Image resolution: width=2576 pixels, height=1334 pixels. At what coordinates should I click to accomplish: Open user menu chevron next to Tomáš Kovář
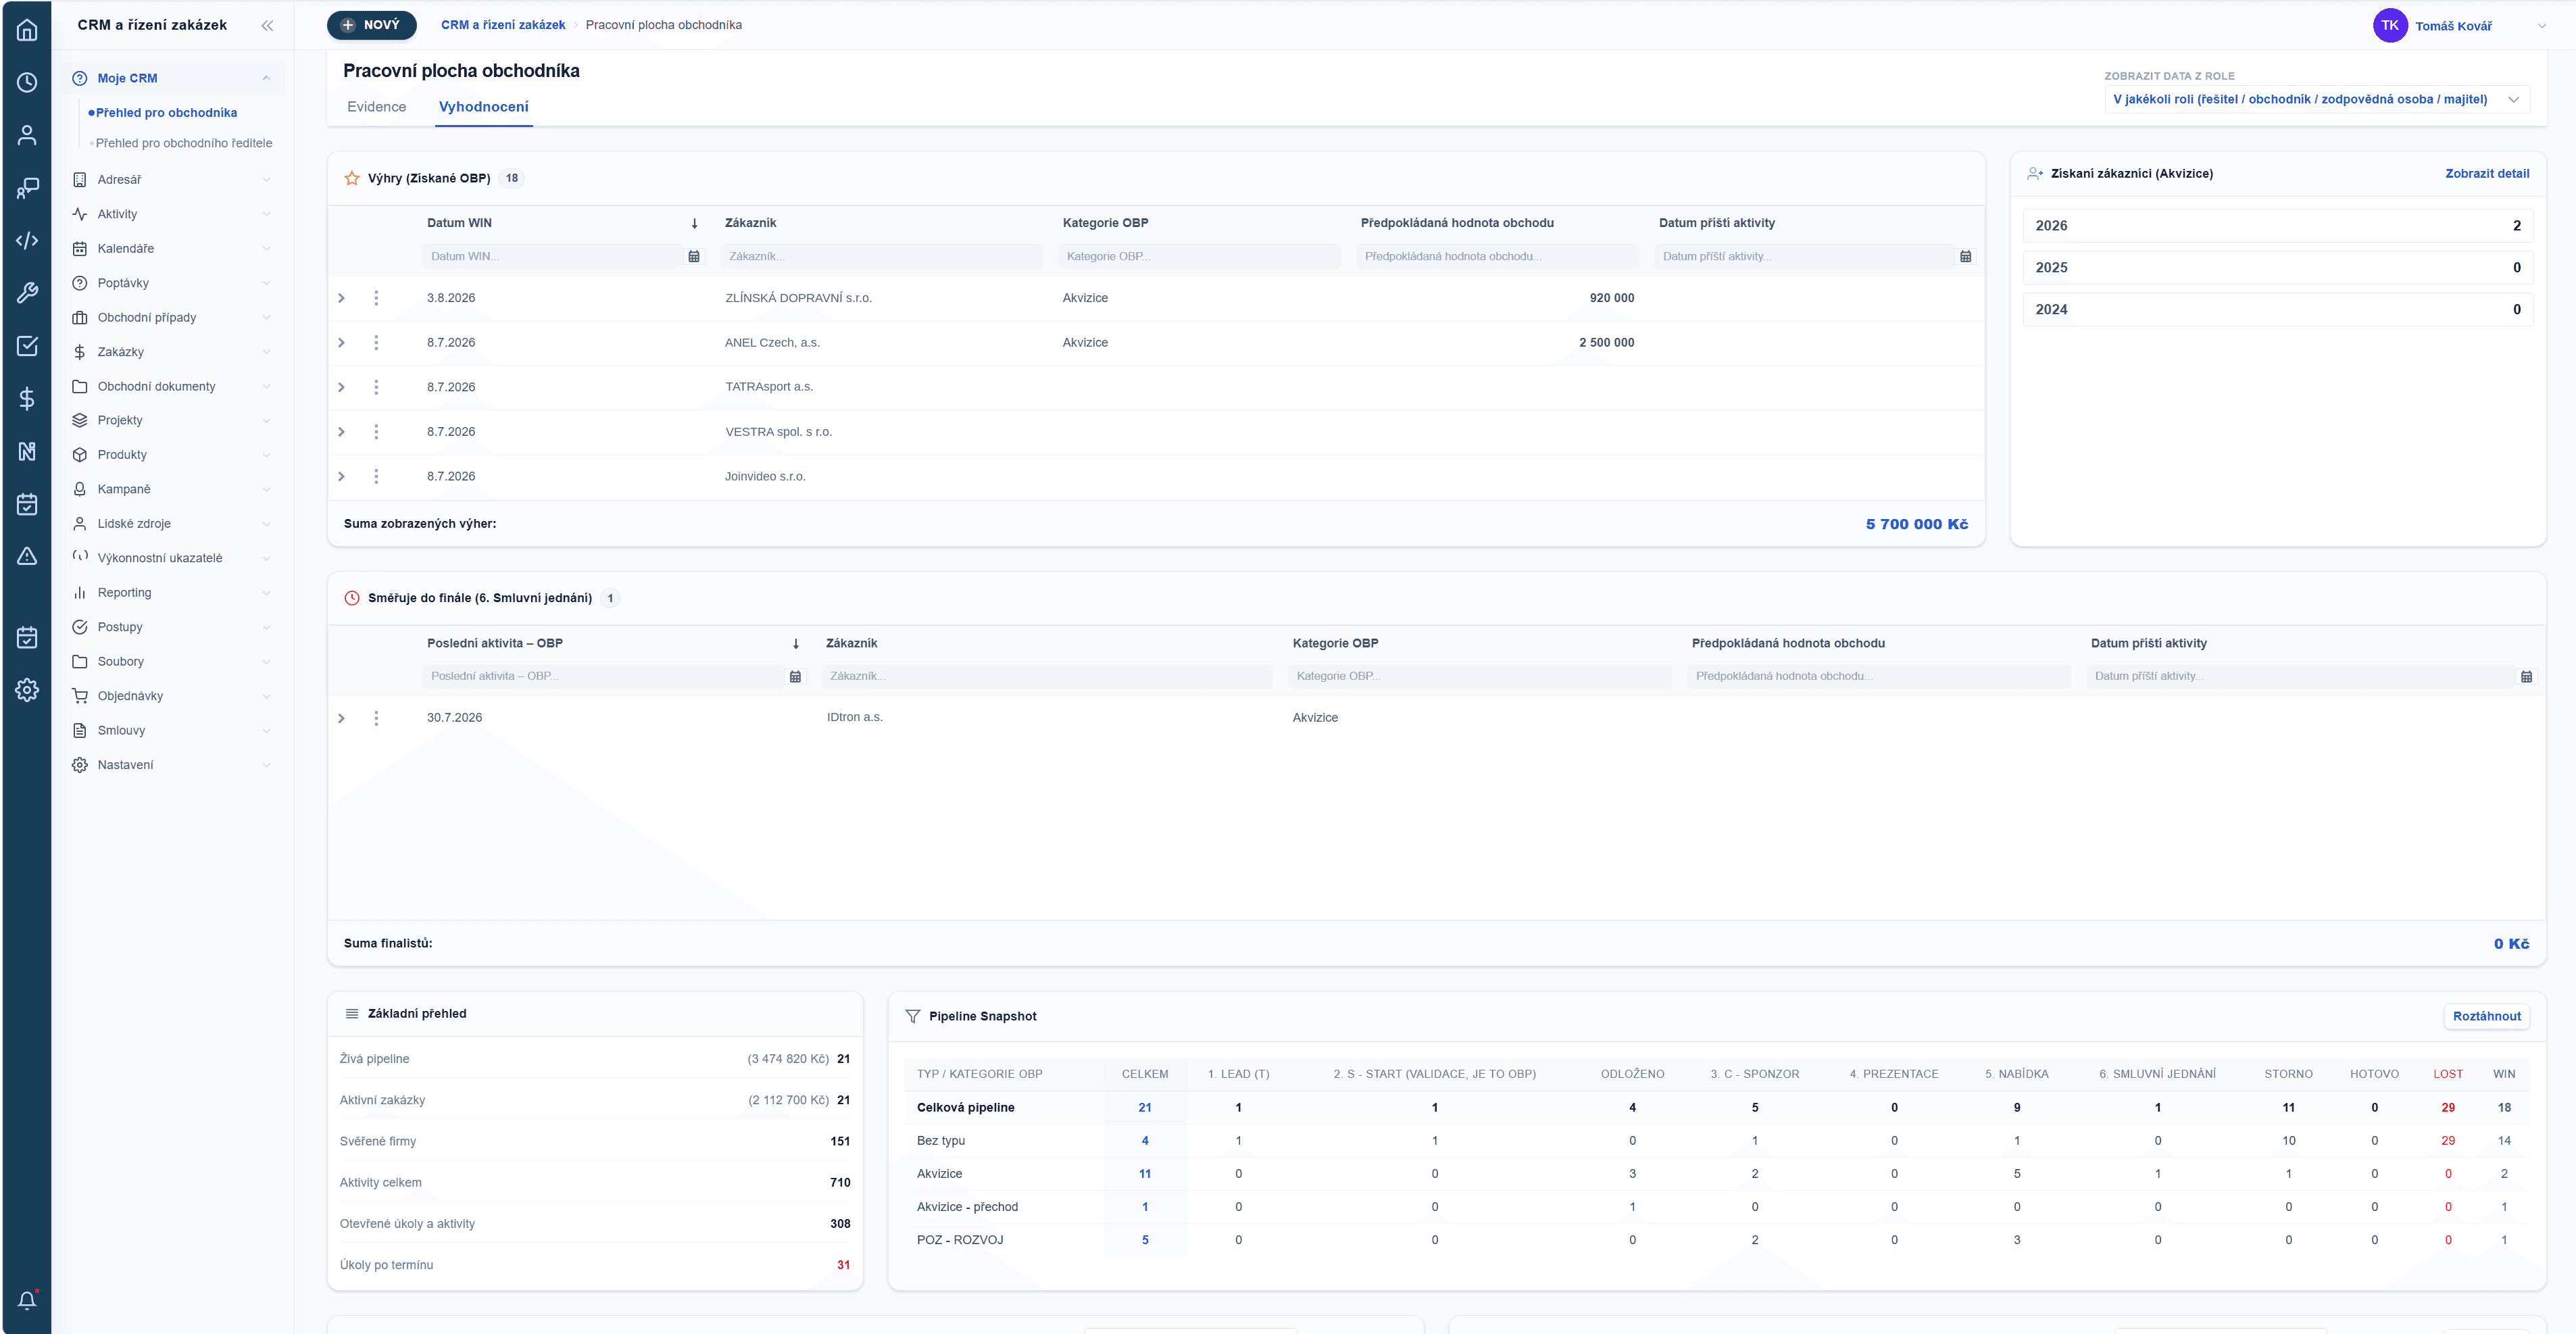pos(2541,26)
